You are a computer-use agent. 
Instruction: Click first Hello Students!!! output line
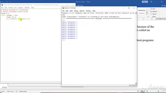point(70,22)
